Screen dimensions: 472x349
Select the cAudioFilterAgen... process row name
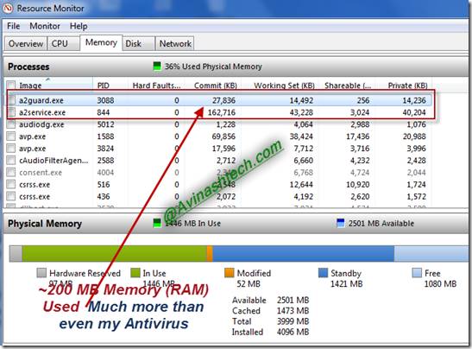tap(53, 161)
